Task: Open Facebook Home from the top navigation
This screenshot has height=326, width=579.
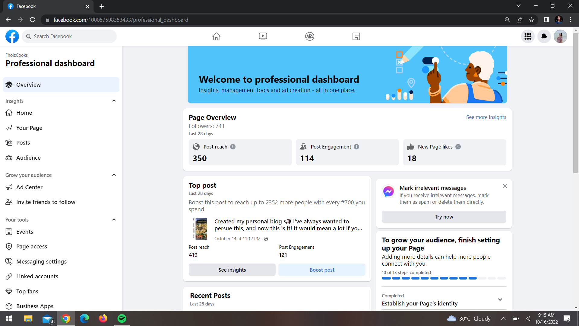Action: (216, 37)
